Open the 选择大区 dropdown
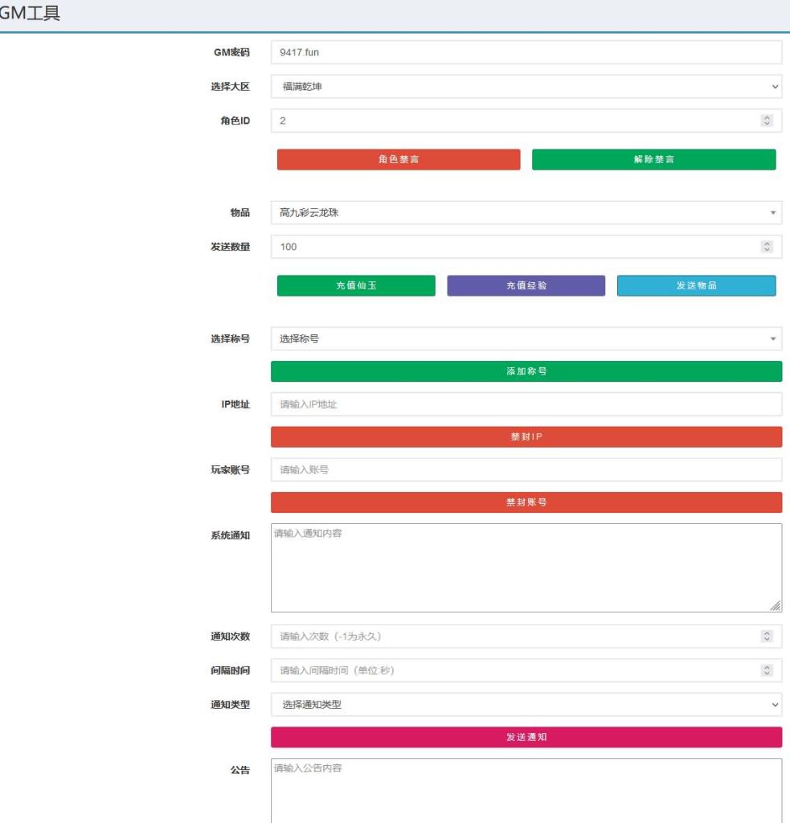Screen dimensions: 790x823 coord(526,87)
